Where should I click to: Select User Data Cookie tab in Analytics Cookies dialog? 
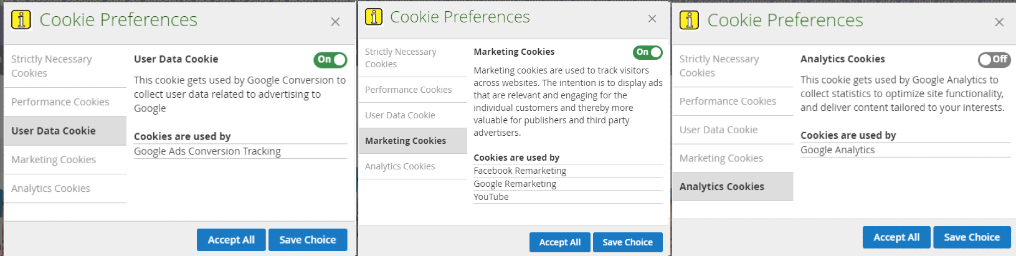pos(719,130)
